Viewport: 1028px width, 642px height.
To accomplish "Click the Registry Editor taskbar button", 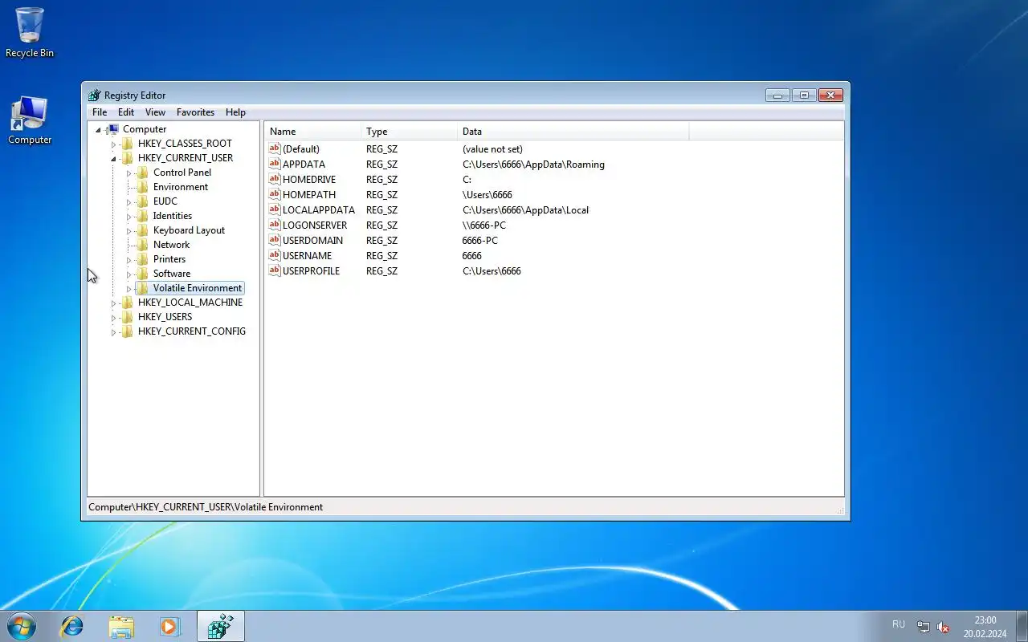I will coord(220,626).
